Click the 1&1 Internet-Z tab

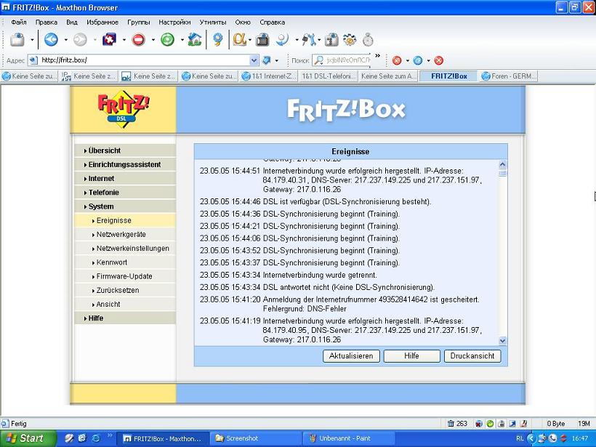point(269,76)
